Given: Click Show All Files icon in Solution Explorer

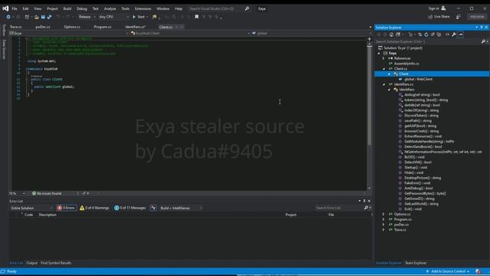Looking at the screenshot, I should 439,34.
